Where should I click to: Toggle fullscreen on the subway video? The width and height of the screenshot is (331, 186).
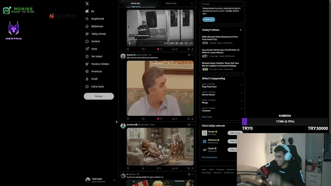tap(191, 43)
